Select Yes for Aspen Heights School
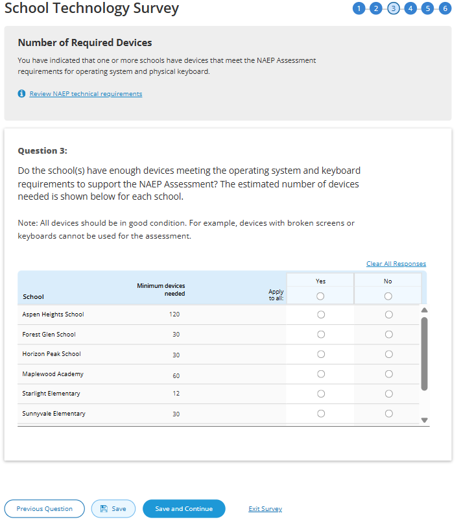The image size is (461, 522). coord(321,314)
